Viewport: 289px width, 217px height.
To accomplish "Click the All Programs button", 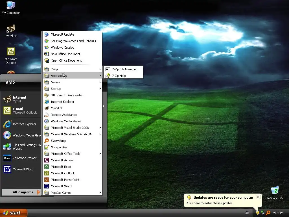I will [21, 192].
